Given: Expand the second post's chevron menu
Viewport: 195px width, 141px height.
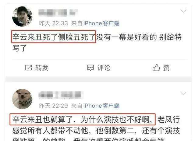Looking at the screenshot, I should click(x=183, y=93).
